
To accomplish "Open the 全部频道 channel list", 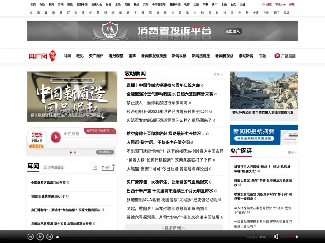I will tap(105, 152).
